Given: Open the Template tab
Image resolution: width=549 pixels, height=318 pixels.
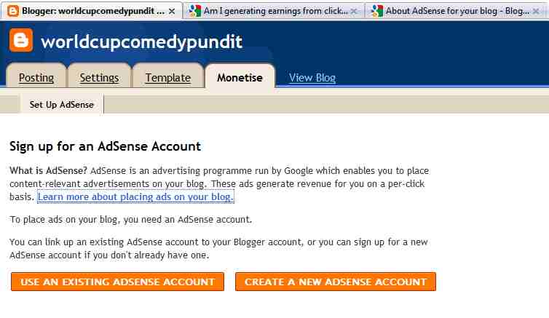Looking at the screenshot, I should point(168,76).
